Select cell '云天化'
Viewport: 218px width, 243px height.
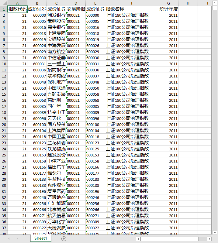pos(57,118)
